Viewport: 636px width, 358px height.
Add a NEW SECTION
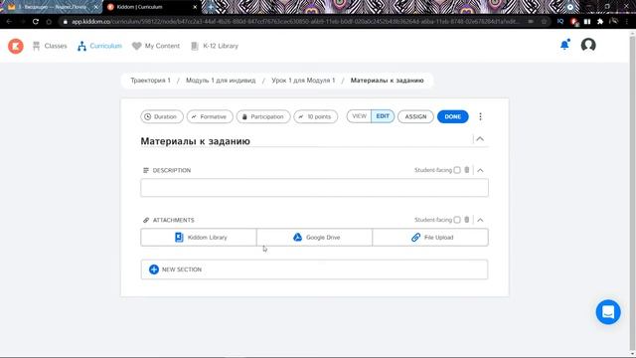click(314, 269)
